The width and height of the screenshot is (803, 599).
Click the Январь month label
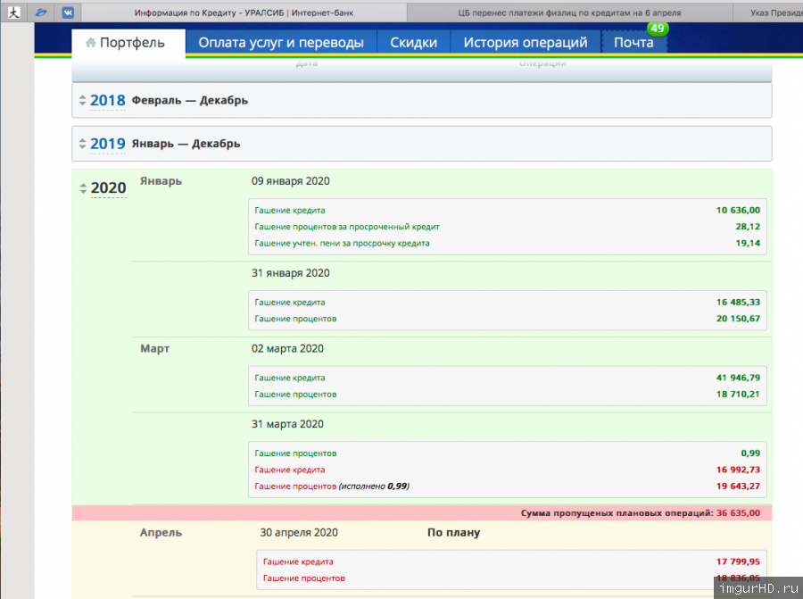[161, 181]
